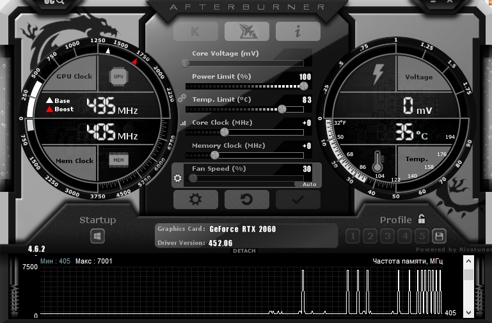Click the Temp. Limit slider handle
This screenshot has height=323, width=492.
pyautogui.click(x=282, y=109)
